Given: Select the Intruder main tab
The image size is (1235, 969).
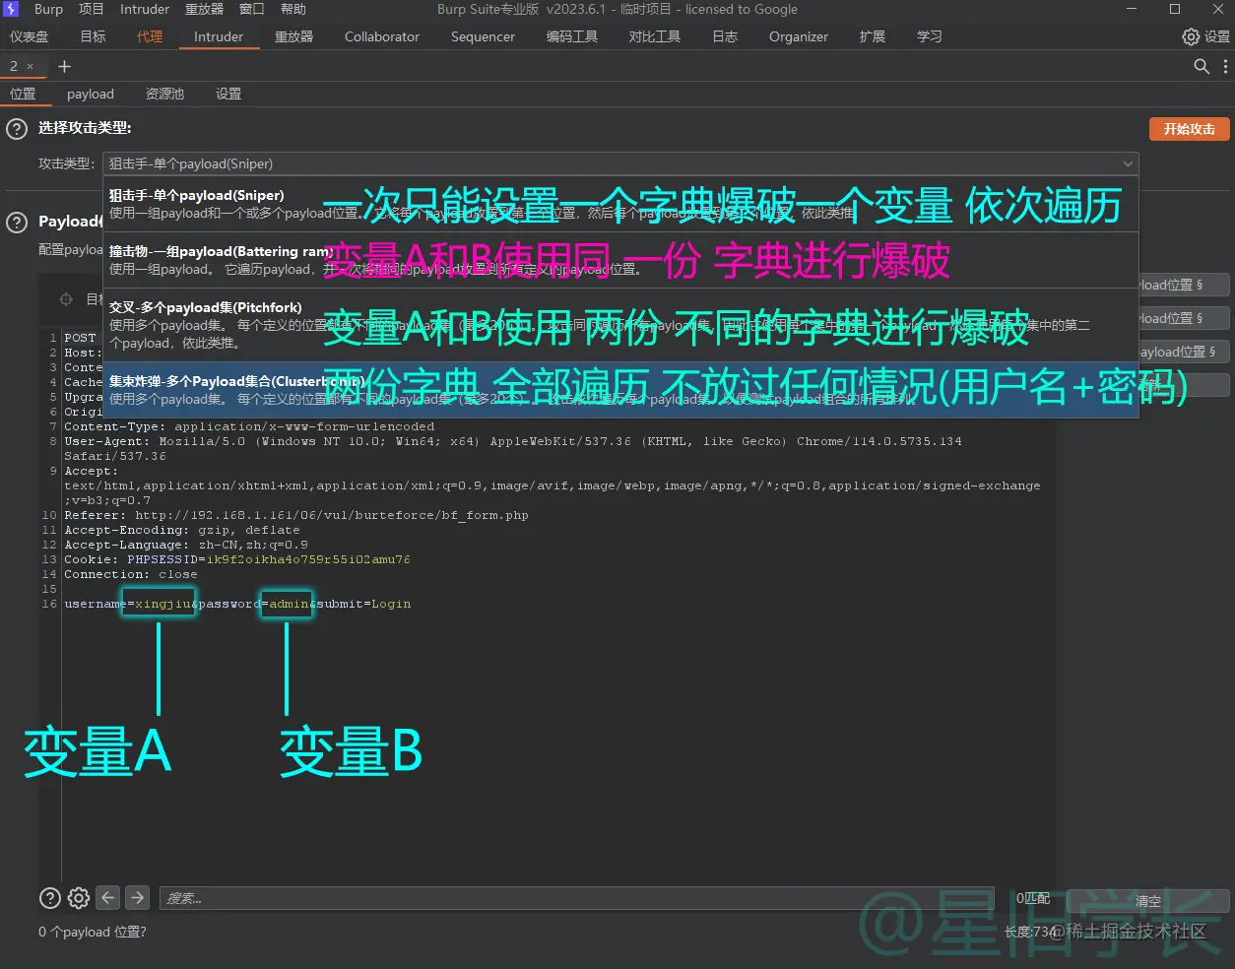Looking at the screenshot, I should coord(219,36).
